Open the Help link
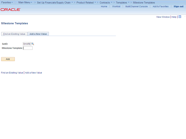The width and height of the screenshot is (186, 139). [174, 17]
